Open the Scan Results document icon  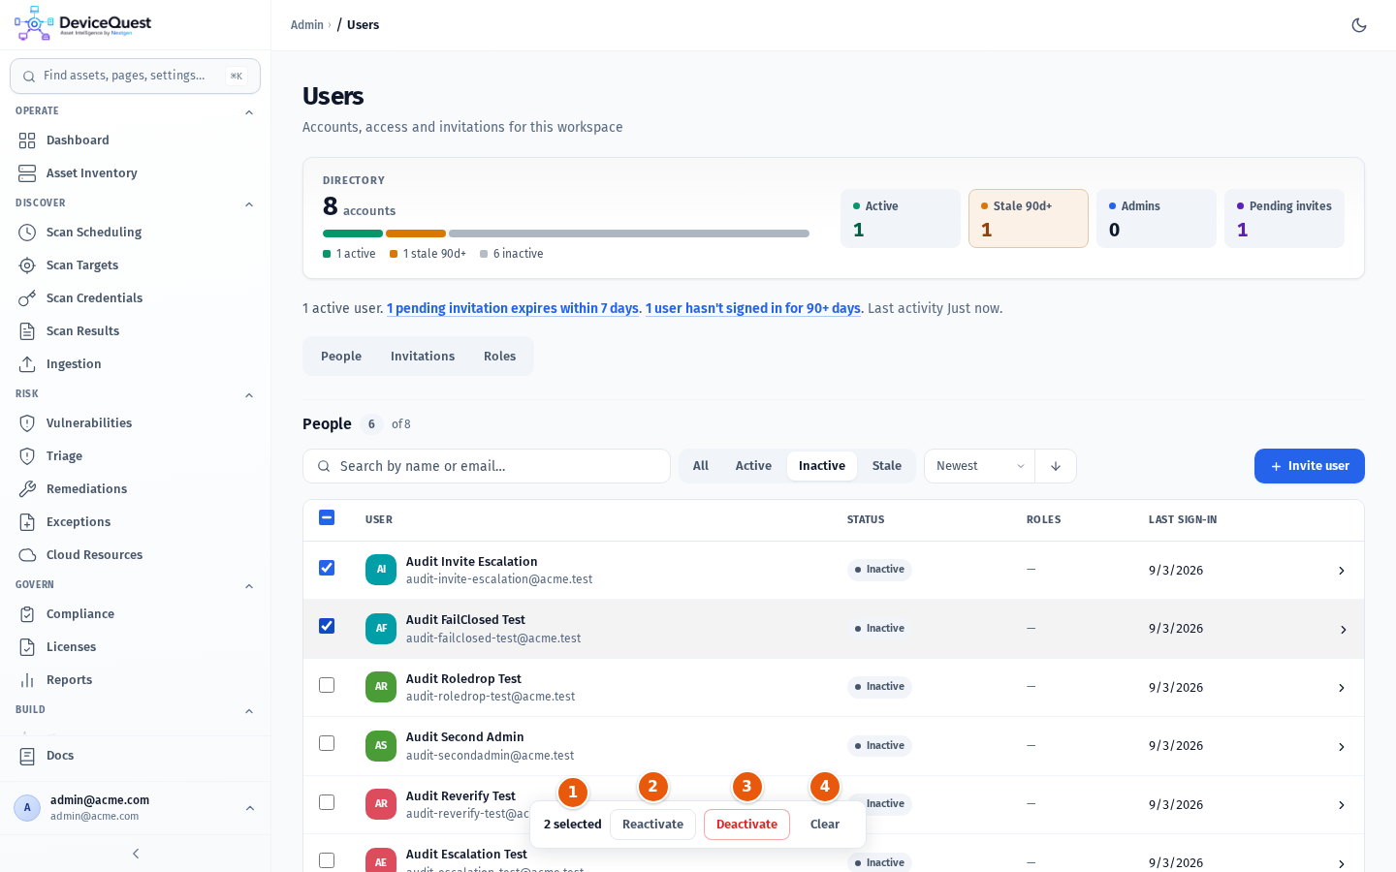coord(27,331)
